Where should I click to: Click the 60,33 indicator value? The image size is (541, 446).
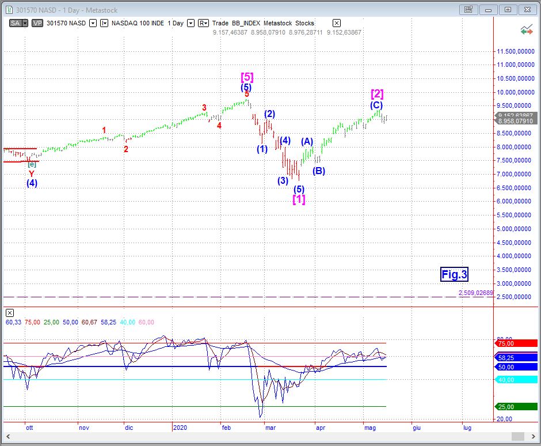[x=13, y=322]
